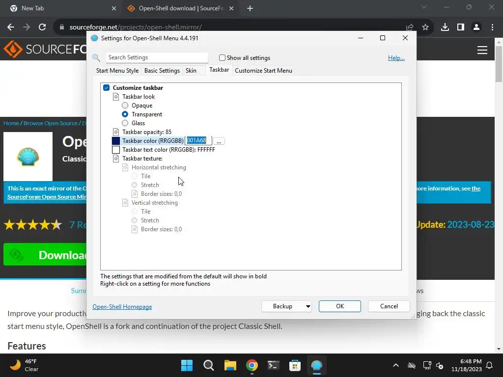The image size is (503, 377).
Task: Open Chrome three-dot menu
Action: point(492,27)
